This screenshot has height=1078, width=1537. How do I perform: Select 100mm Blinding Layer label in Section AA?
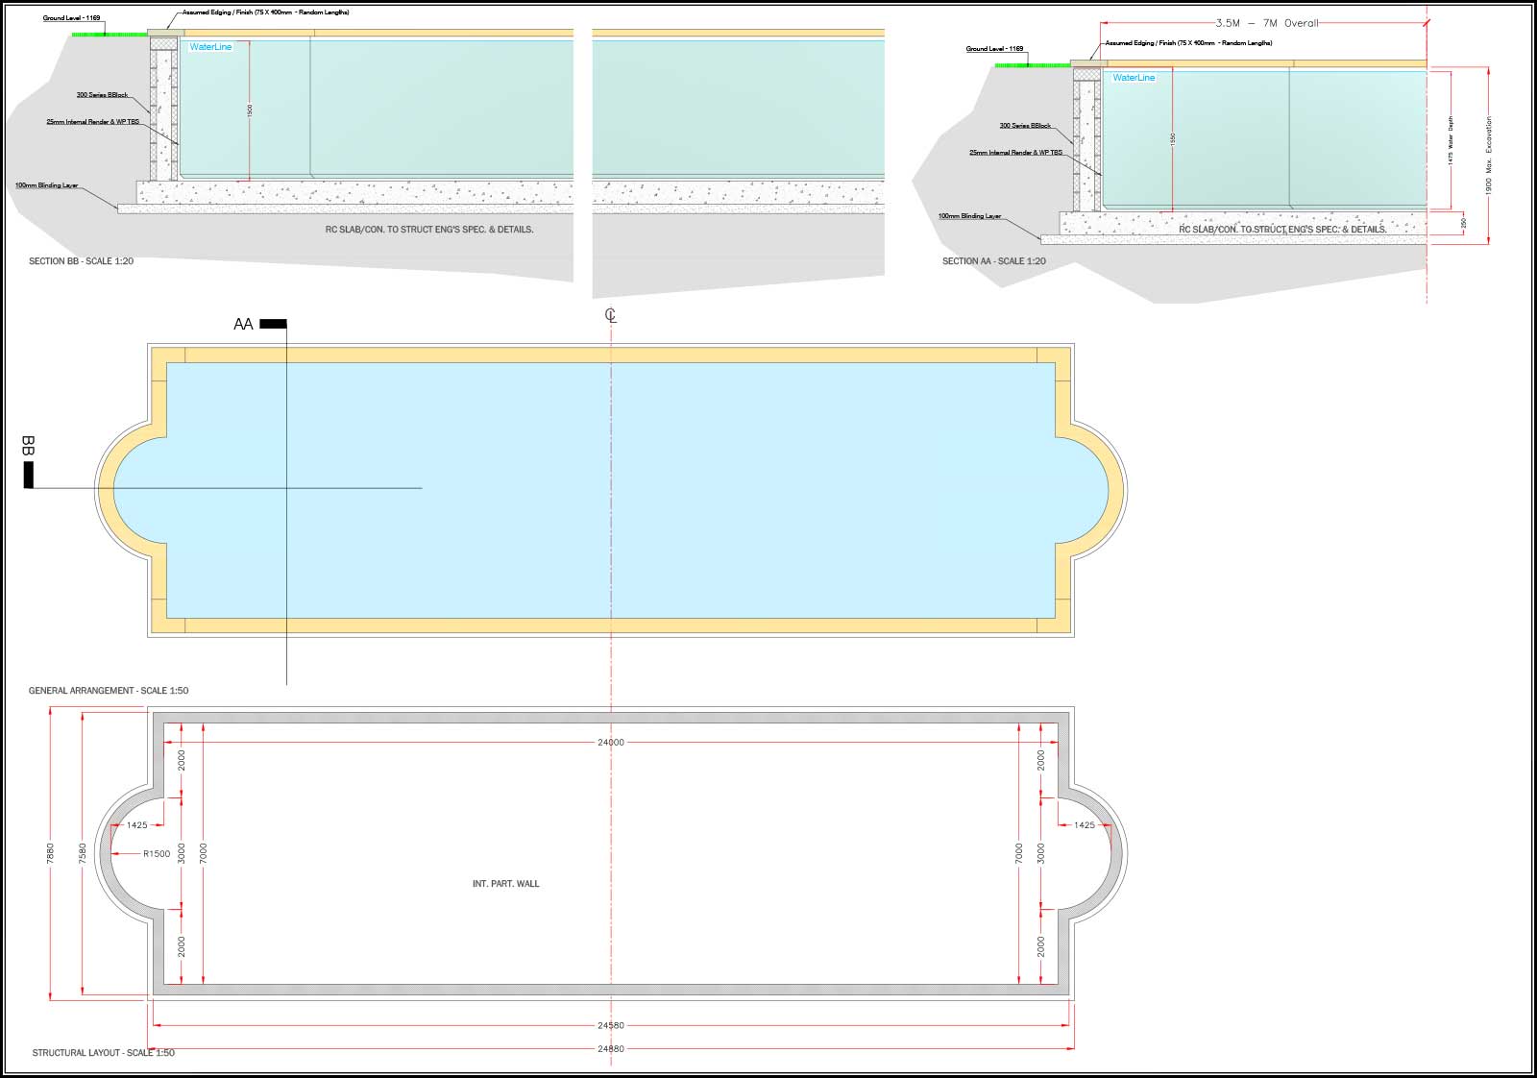(x=969, y=216)
